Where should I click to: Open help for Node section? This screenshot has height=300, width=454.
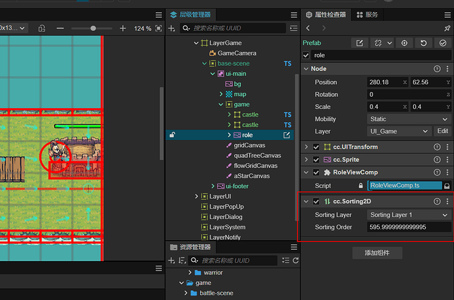pos(437,69)
